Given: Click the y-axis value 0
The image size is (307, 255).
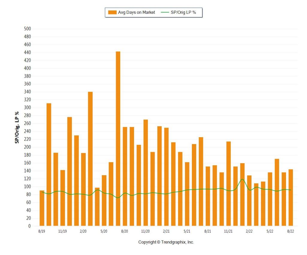Looking at the screenshot, I should (30, 226).
